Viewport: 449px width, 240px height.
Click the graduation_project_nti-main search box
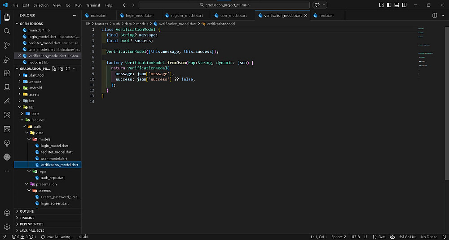224,5
